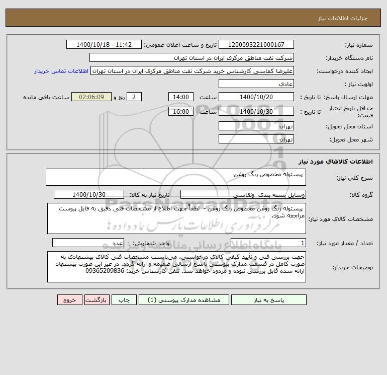
Task: Click the label تاریخ و ساعت اعلان عمومی
Action: click(180, 45)
